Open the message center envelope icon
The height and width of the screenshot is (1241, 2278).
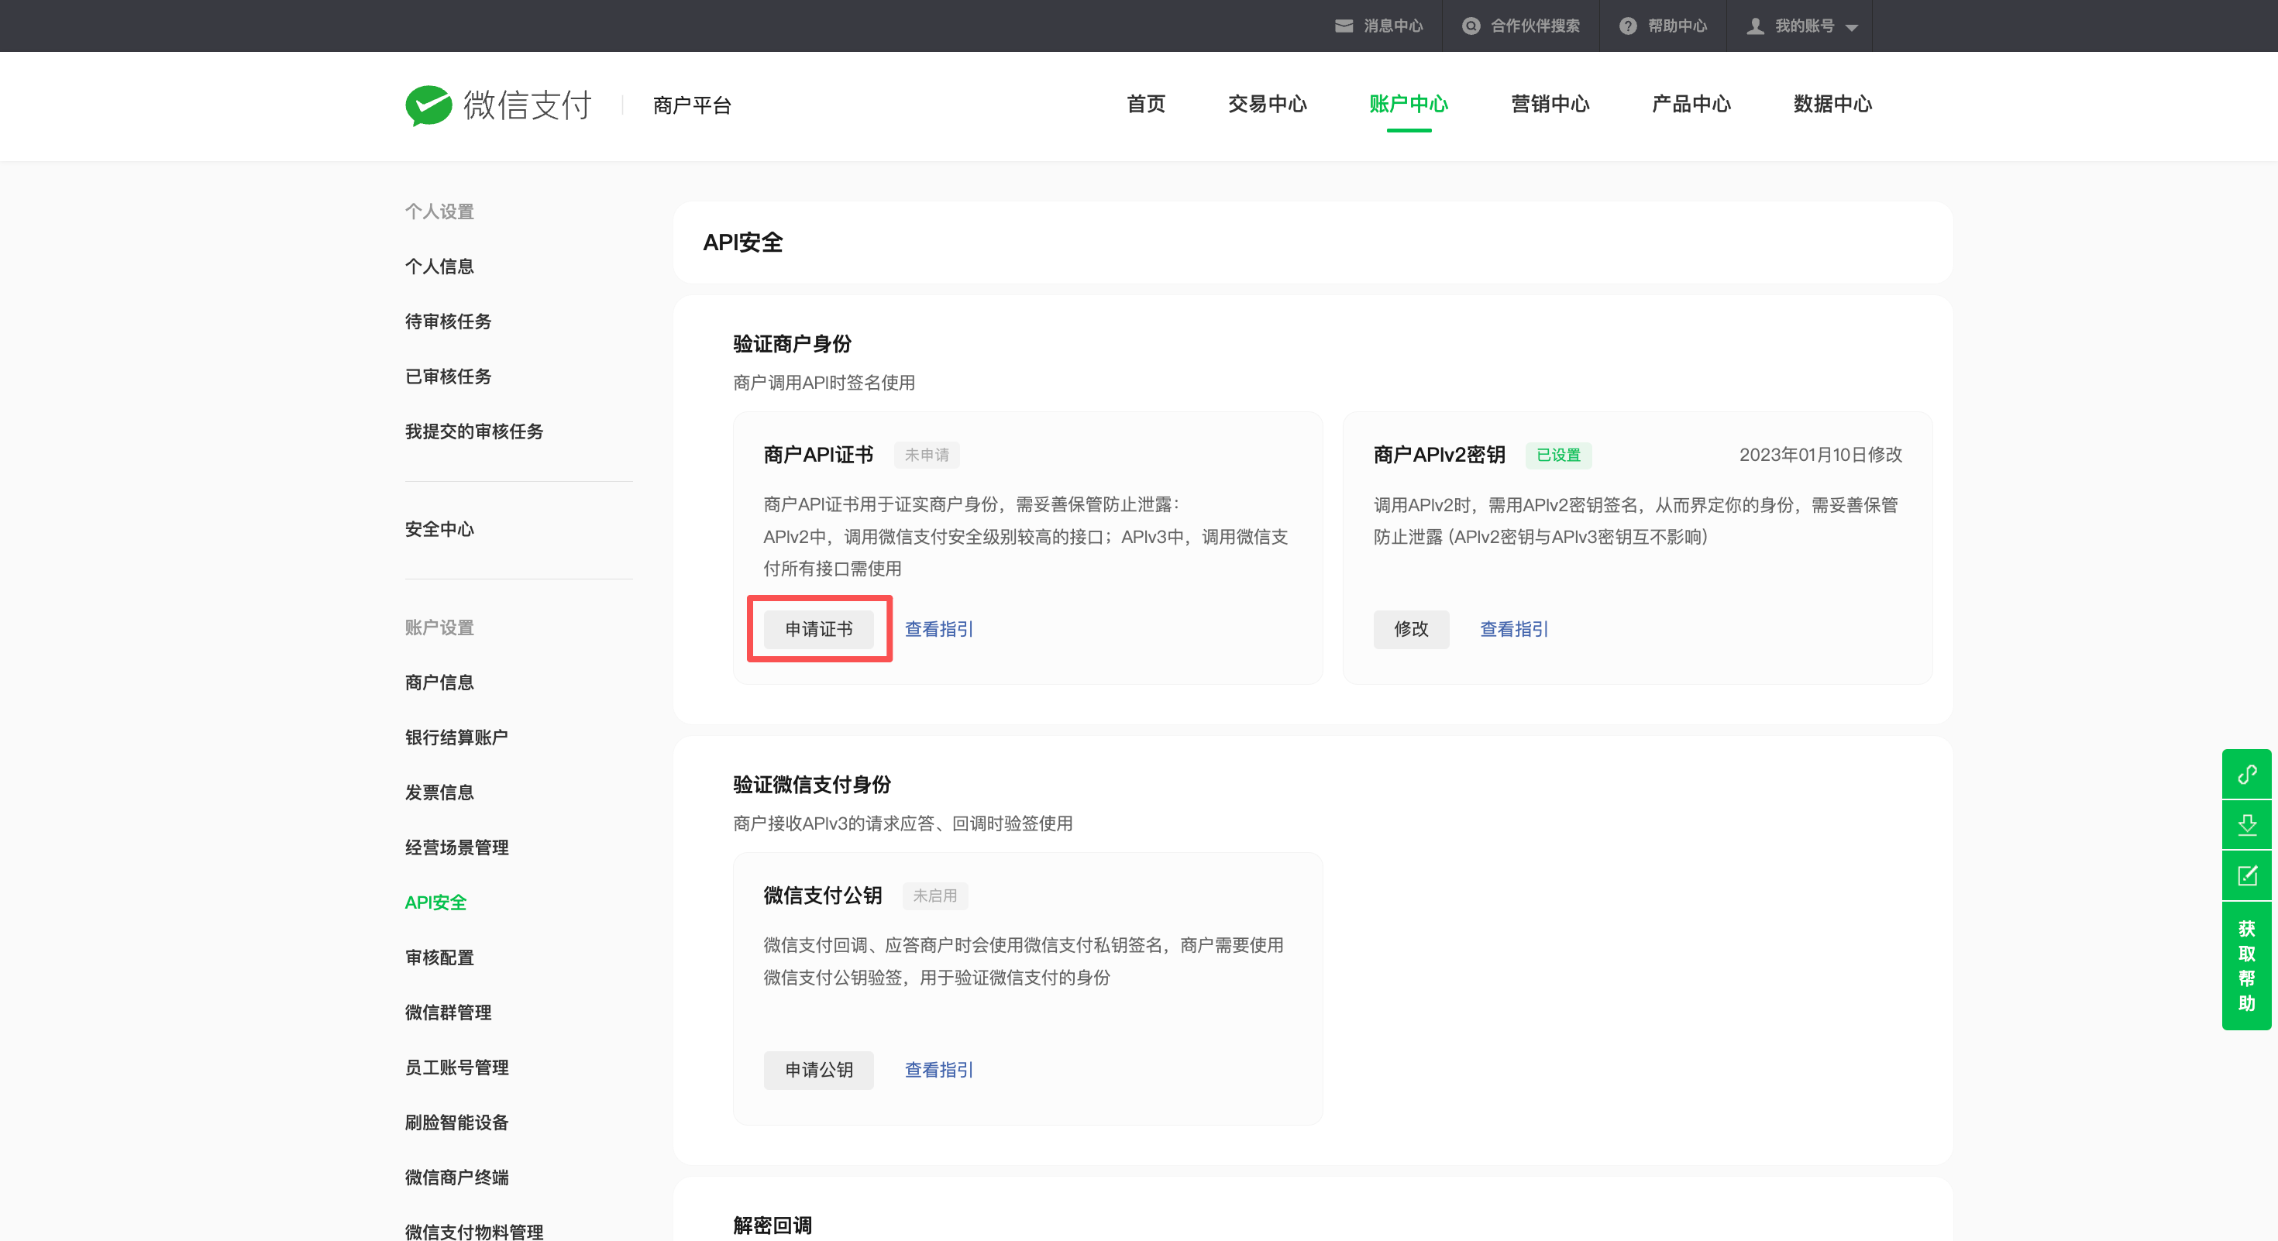[1344, 26]
